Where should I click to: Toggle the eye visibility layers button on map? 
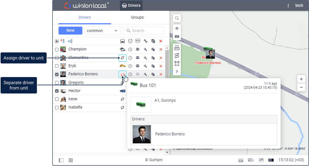click(x=177, y=28)
